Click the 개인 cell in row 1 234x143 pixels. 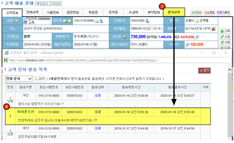coord(26,95)
